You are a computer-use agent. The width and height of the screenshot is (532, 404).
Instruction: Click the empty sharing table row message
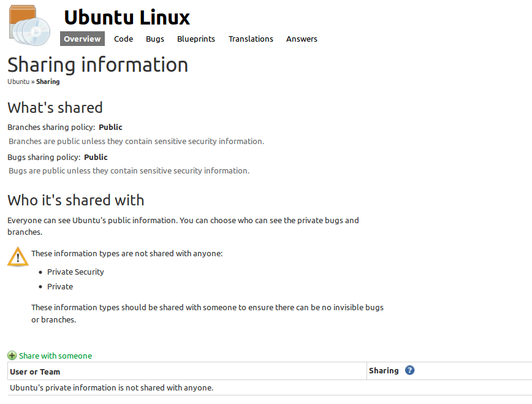point(112,387)
